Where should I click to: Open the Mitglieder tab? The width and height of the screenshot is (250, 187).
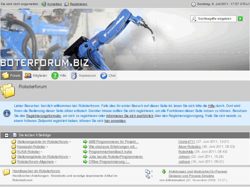(x=36, y=75)
